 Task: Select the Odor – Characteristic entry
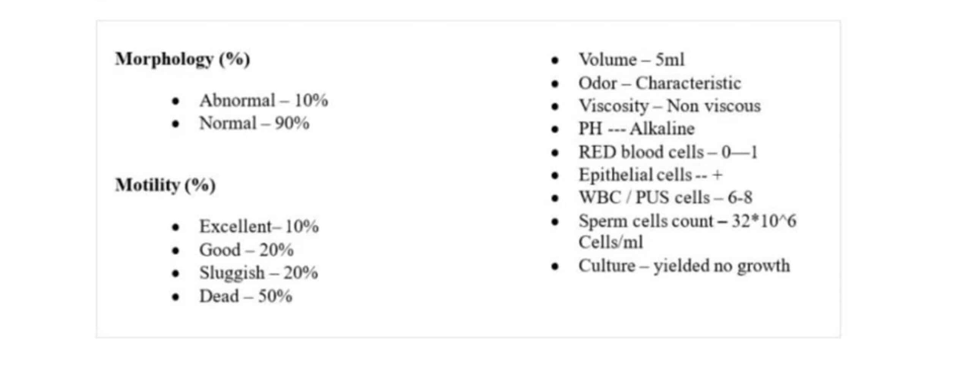coord(659,83)
